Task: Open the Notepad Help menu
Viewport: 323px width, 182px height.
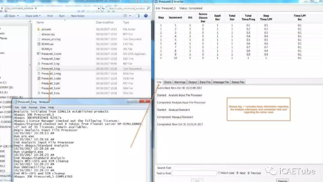Action: (51, 107)
